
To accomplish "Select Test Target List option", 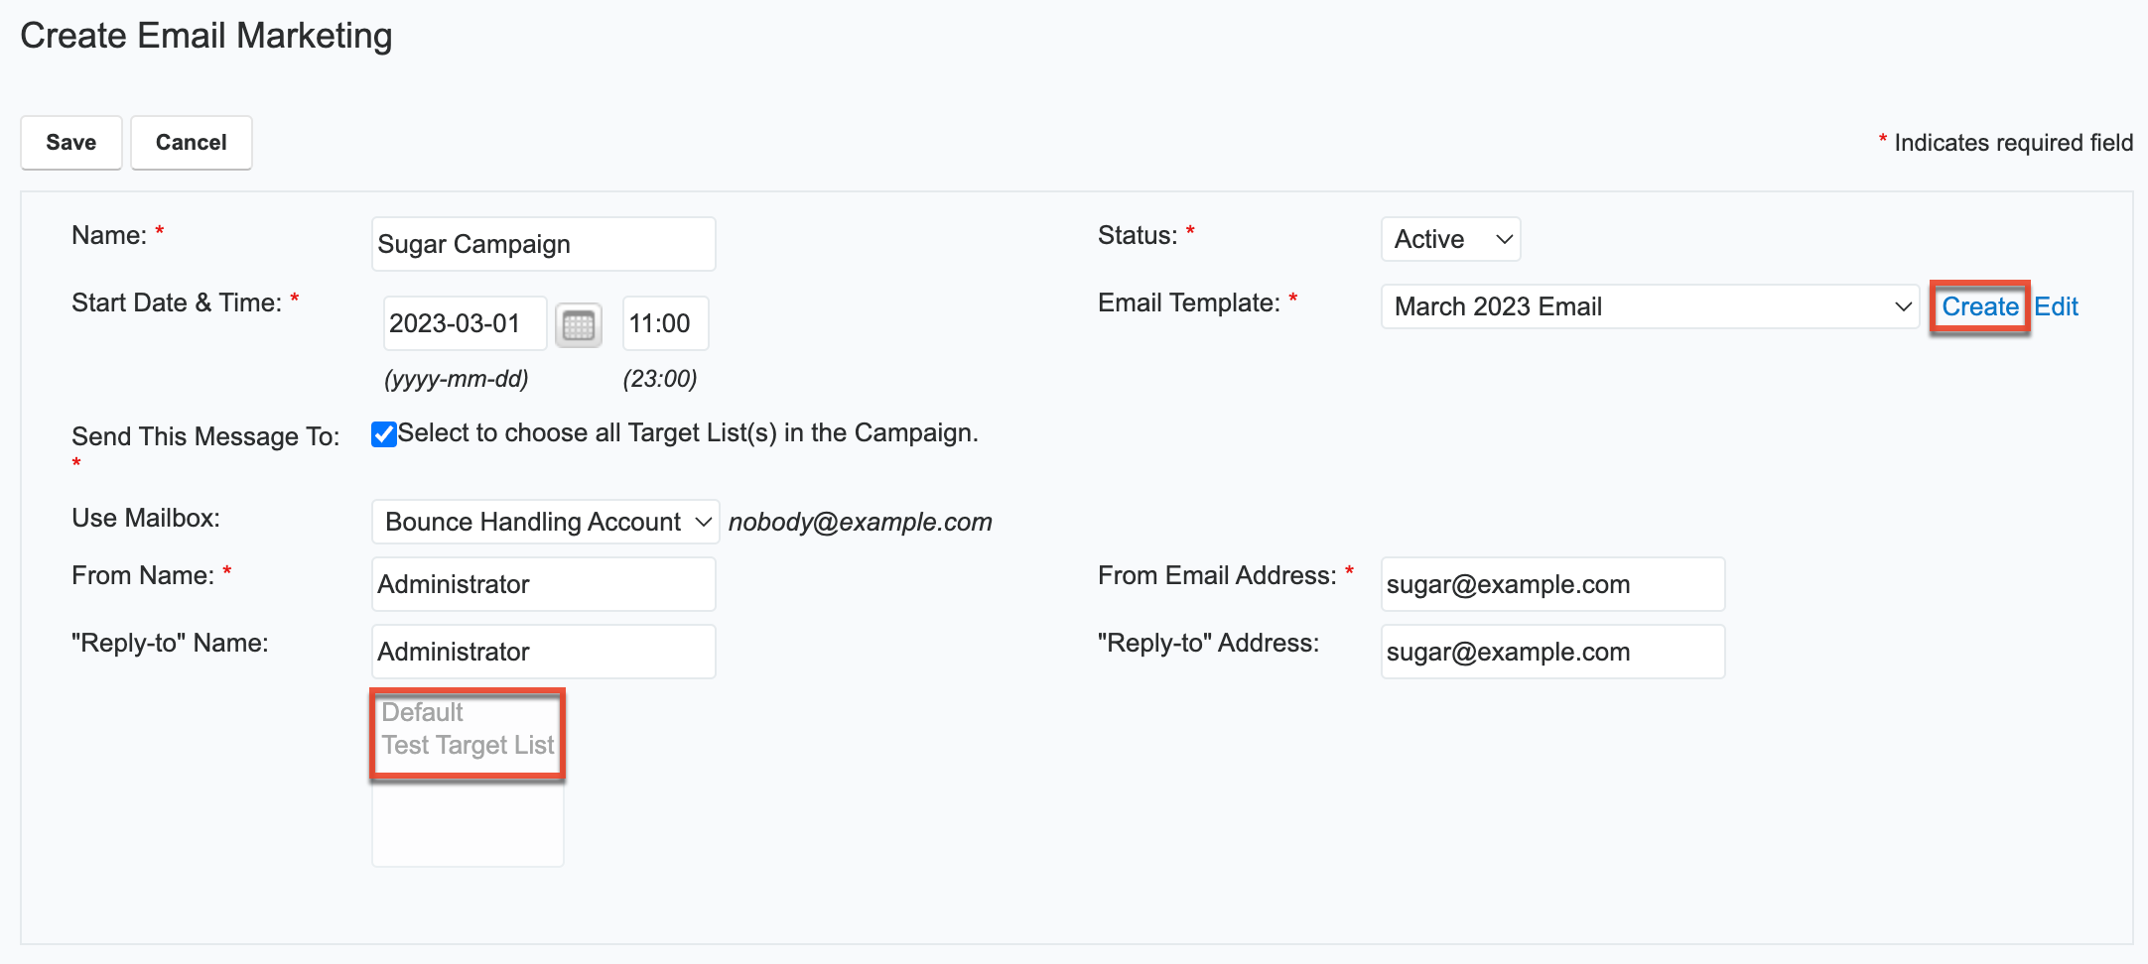I will tap(467, 745).
